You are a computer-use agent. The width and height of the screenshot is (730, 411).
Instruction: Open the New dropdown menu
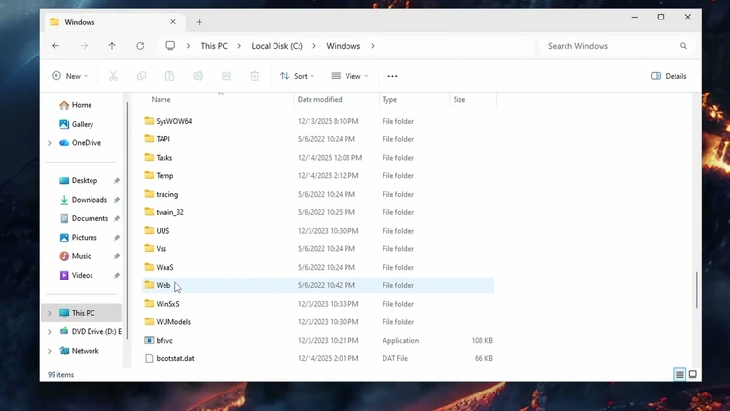(x=70, y=76)
